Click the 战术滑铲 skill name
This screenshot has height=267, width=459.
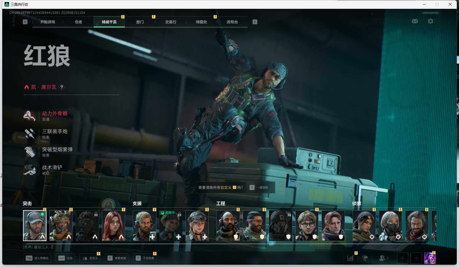[52, 167]
